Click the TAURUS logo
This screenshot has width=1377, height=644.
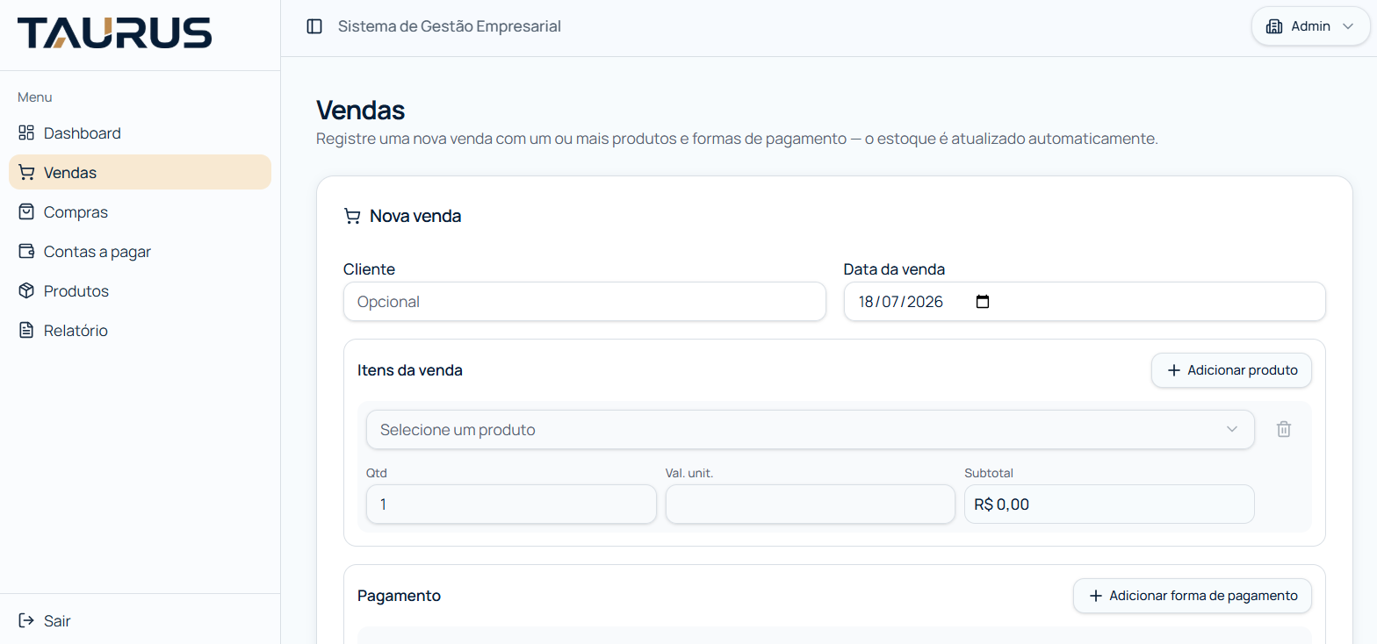(115, 32)
